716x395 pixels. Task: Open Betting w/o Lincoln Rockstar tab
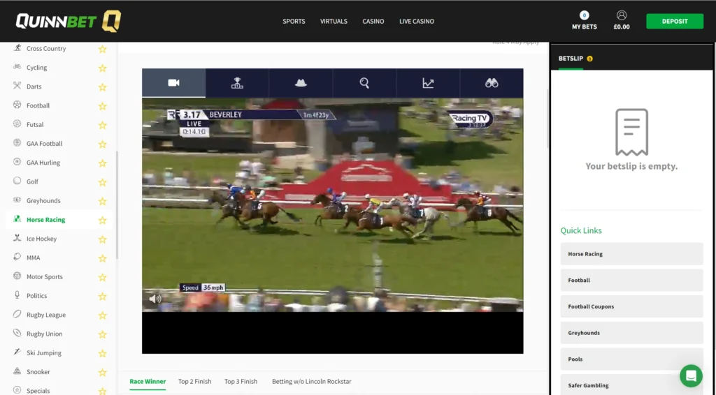tap(311, 381)
